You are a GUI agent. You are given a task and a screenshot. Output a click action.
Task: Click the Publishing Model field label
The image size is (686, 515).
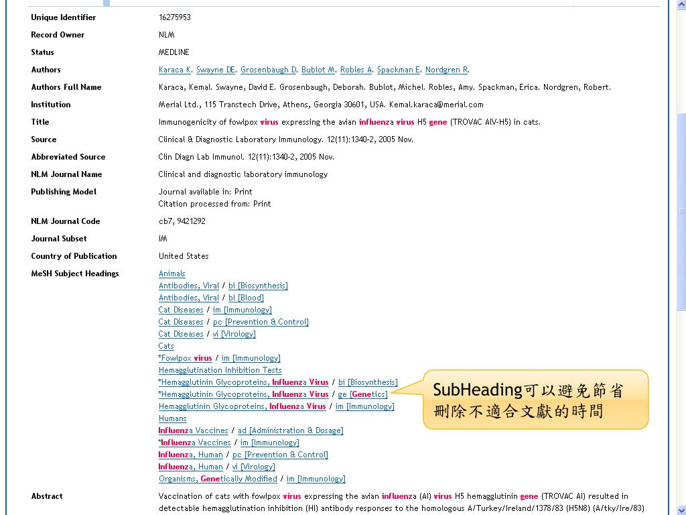coord(64,192)
